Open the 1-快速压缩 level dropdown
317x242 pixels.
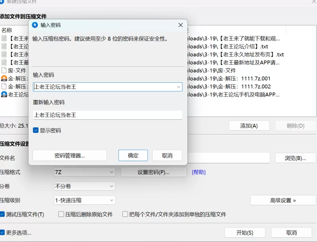pos(84,200)
